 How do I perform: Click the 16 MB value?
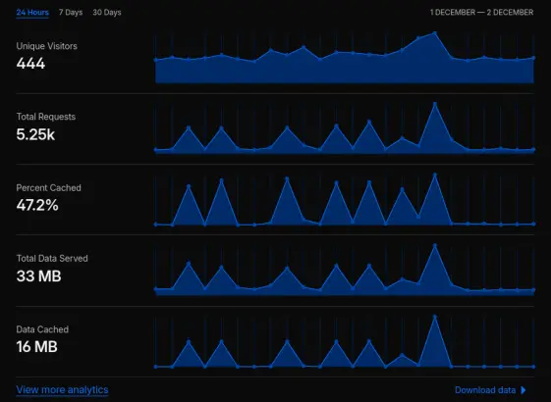pyautogui.click(x=37, y=347)
